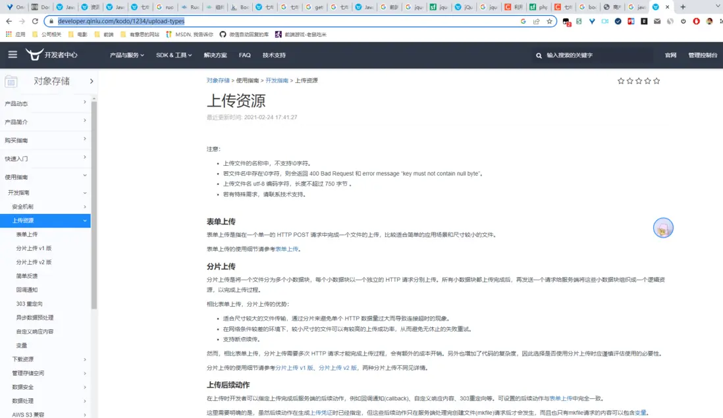Expand the 产品简介 sidebar section
This screenshot has width=723, height=418.
click(45, 122)
